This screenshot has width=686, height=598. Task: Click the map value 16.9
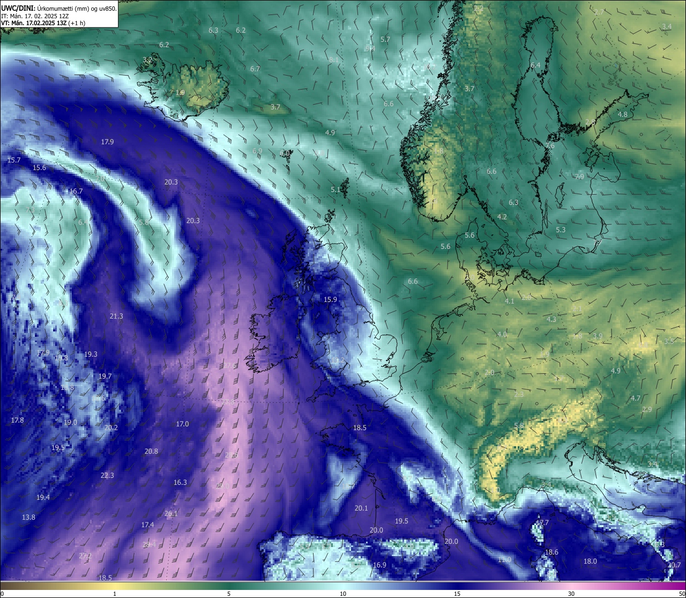click(x=379, y=565)
